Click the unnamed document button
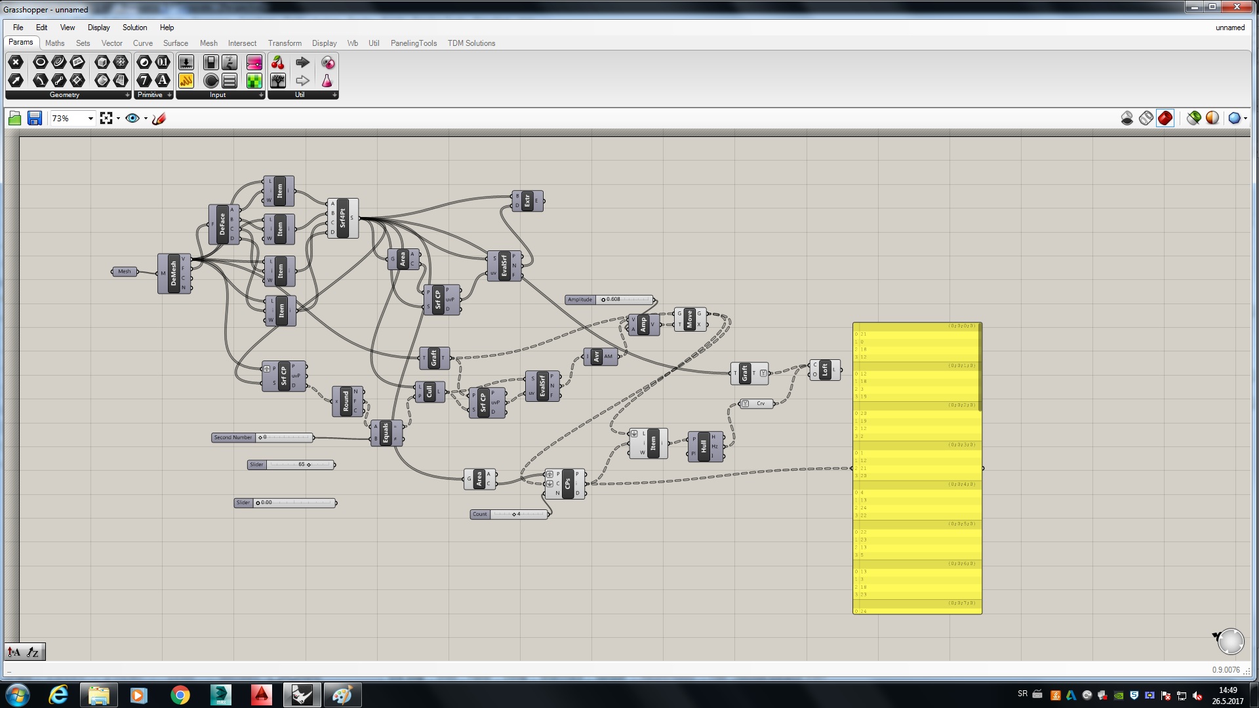Screen dimensions: 1259x708 [x=1229, y=28]
